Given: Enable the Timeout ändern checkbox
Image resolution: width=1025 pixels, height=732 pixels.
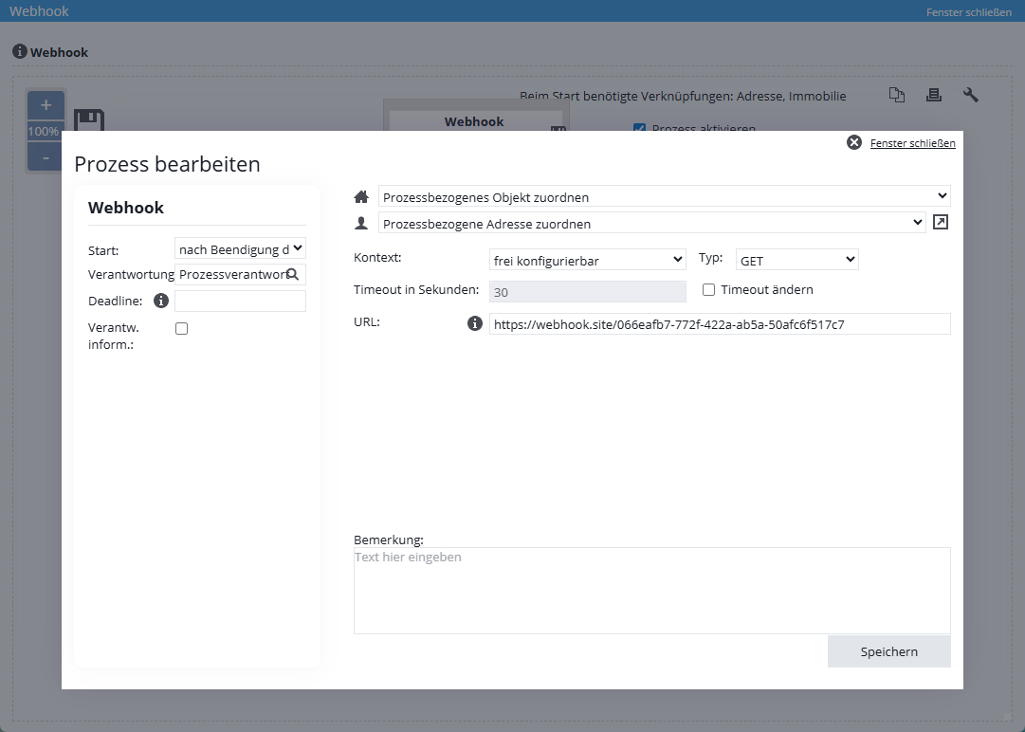Looking at the screenshot, I should pyautogui.click(x=709, y=289).
